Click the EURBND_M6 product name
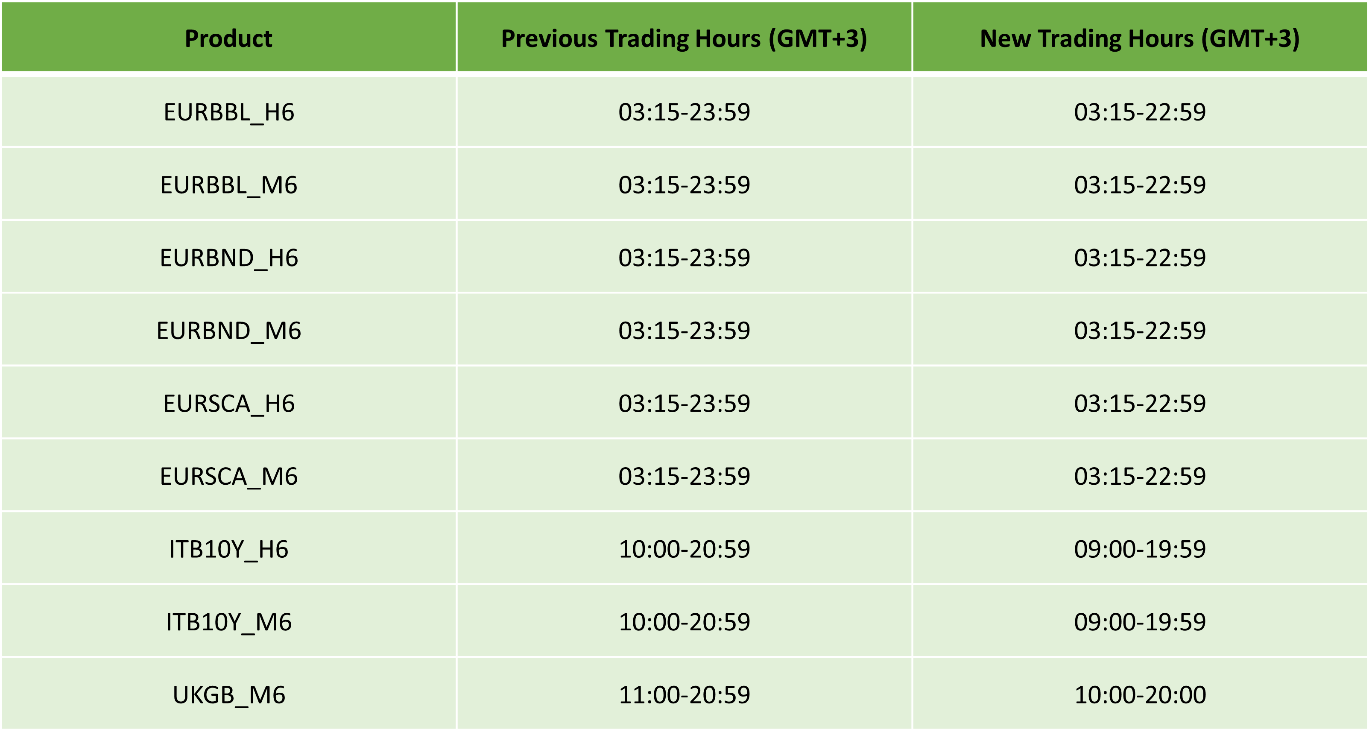This screenshot has height=732, width=1372. click(x=228, y=331)
